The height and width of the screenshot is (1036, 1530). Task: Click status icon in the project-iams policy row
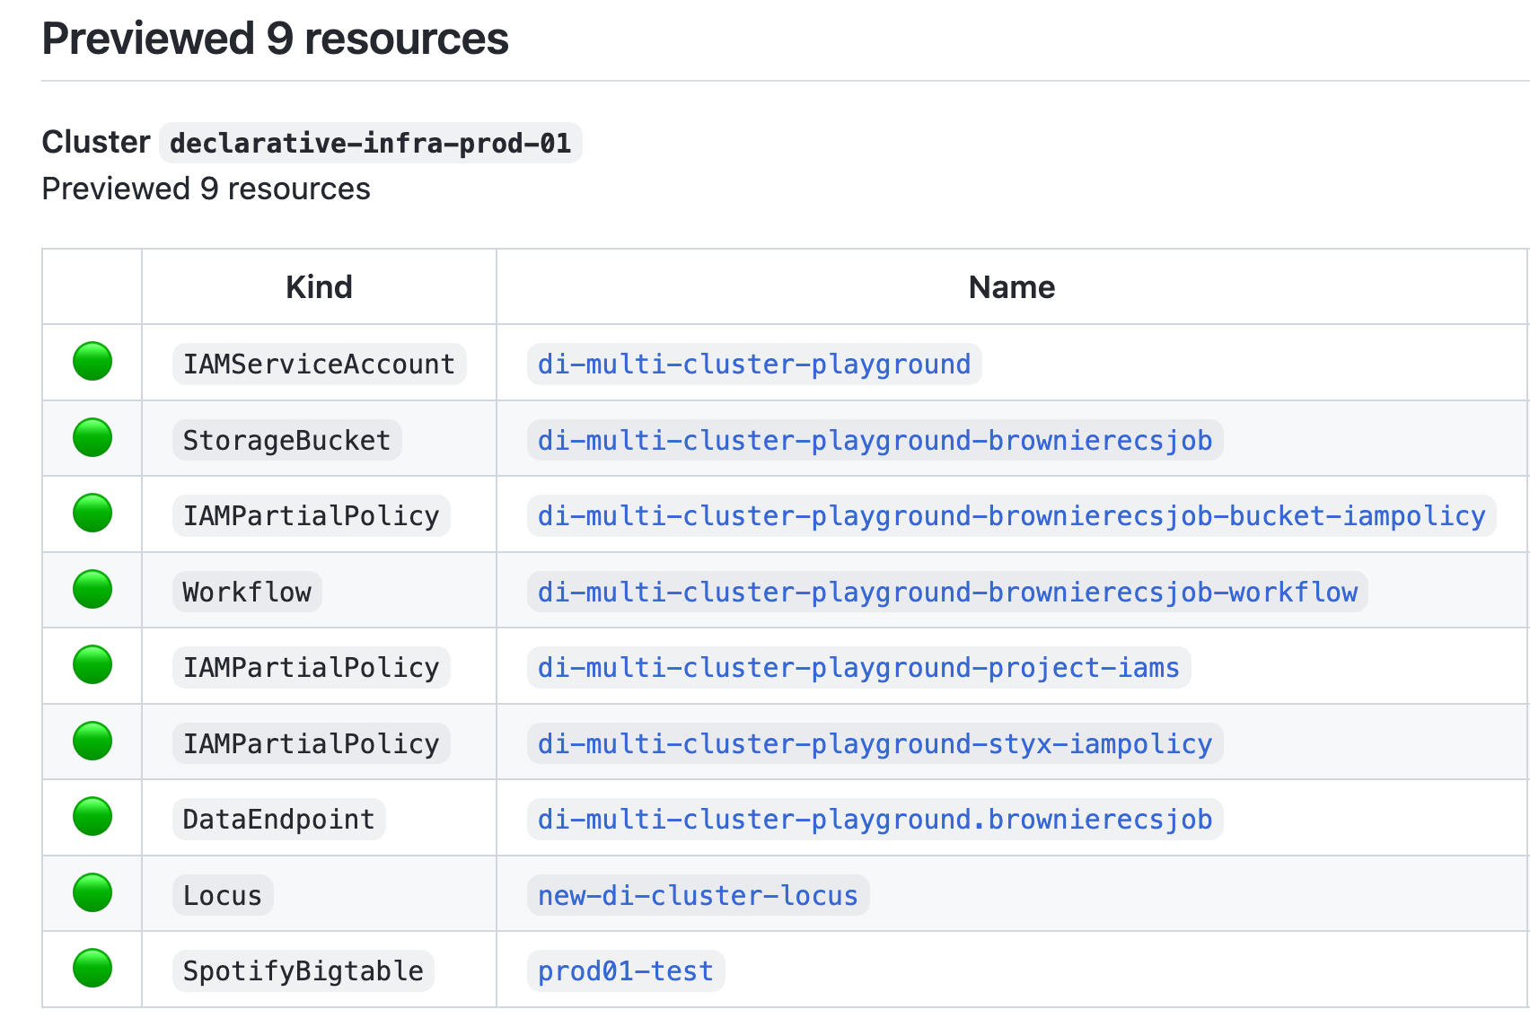(92, 665)
